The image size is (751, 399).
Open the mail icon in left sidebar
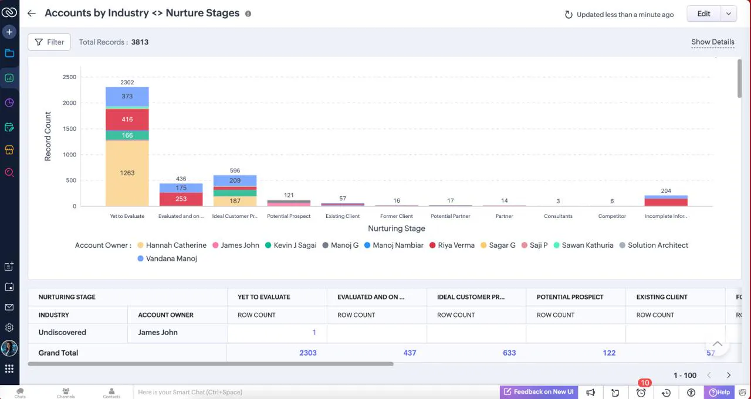click(9, 307)
